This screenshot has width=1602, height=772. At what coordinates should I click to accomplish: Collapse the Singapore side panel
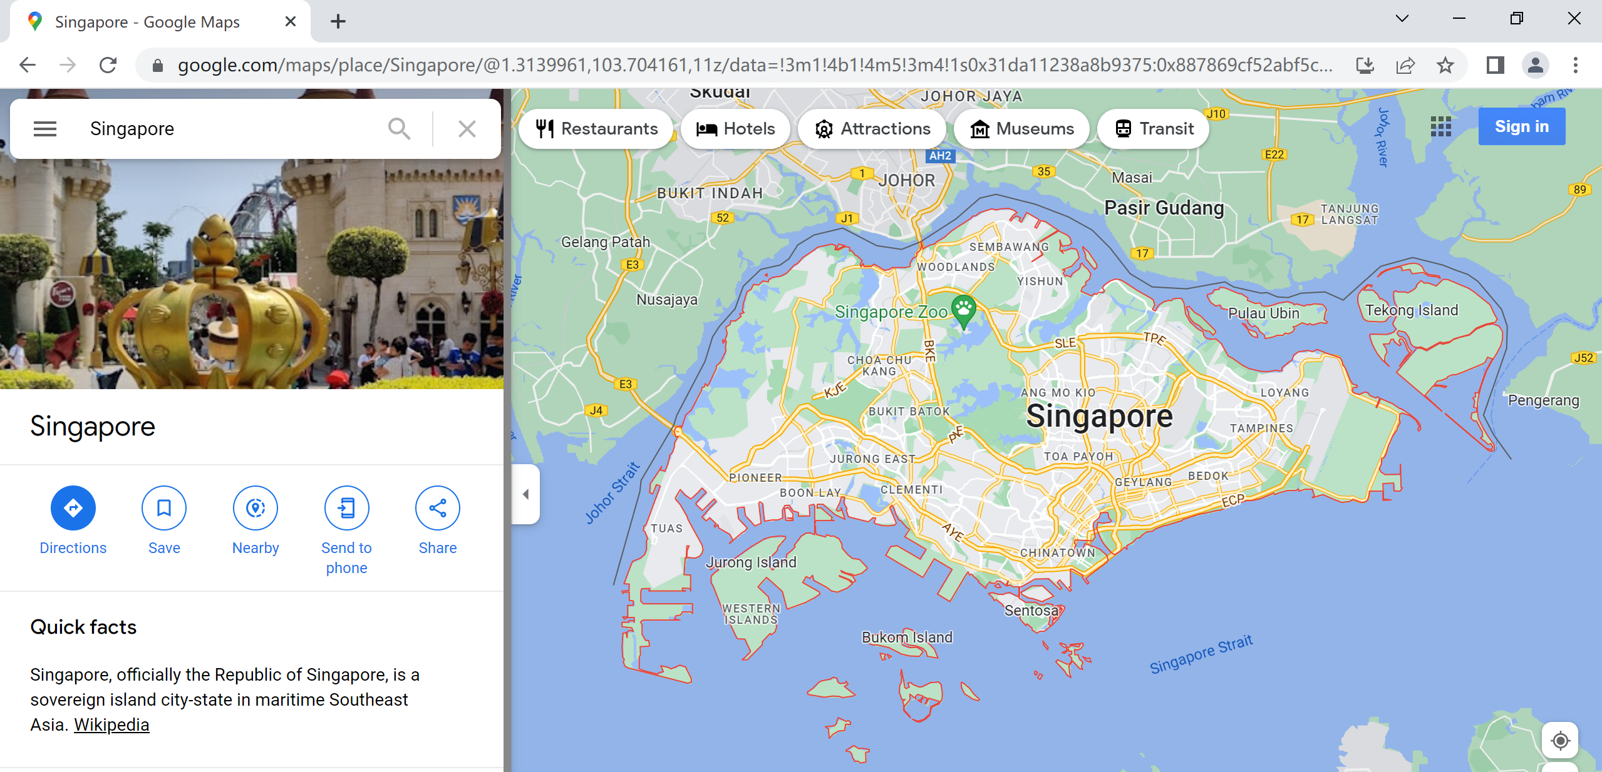525,494
